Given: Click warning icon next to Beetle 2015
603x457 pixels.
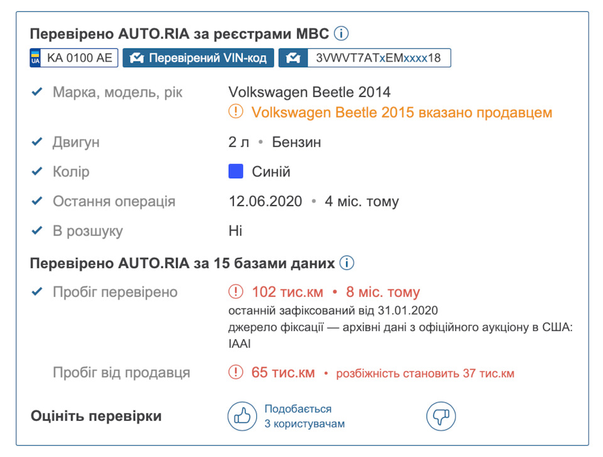Looking at the screenshot, I should point(236,112).
